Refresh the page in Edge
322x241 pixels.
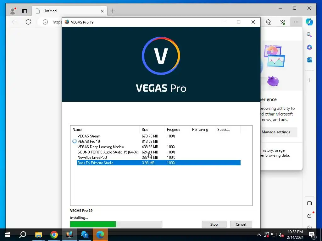pyautogui.click(x=28, y=22)
